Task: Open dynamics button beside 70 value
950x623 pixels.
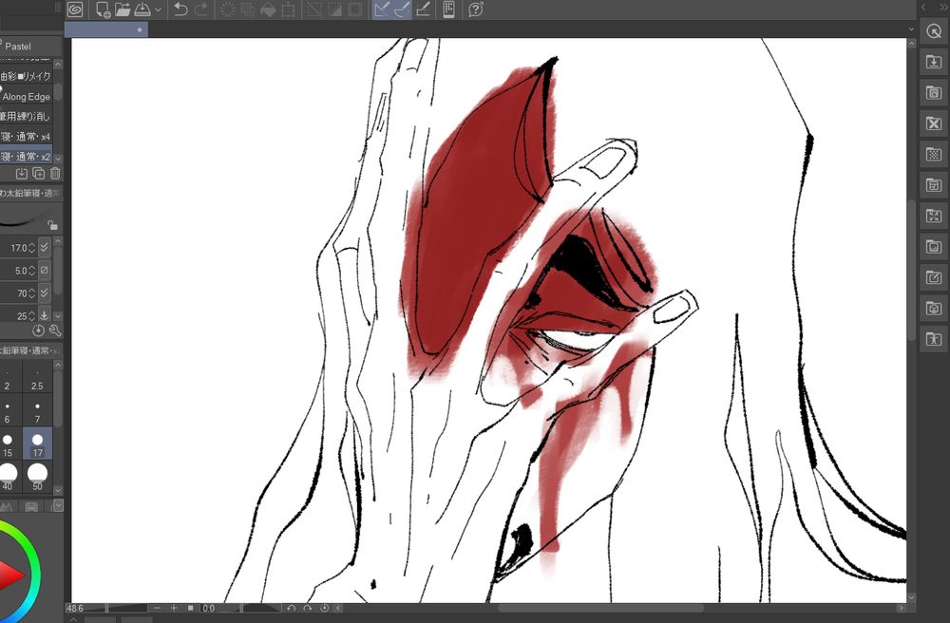Action: coord(45,293)
